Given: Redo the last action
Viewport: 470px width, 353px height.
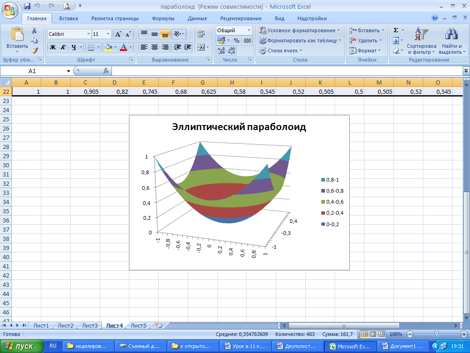Looking at the screenshot, I should (x=52, y=6).
